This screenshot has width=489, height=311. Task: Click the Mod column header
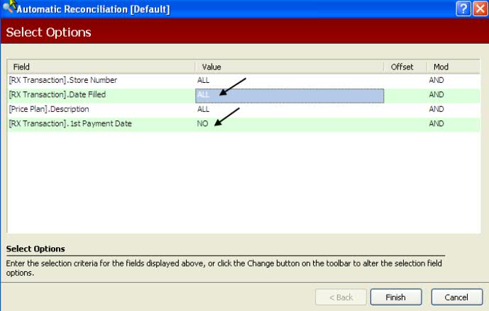454,67
